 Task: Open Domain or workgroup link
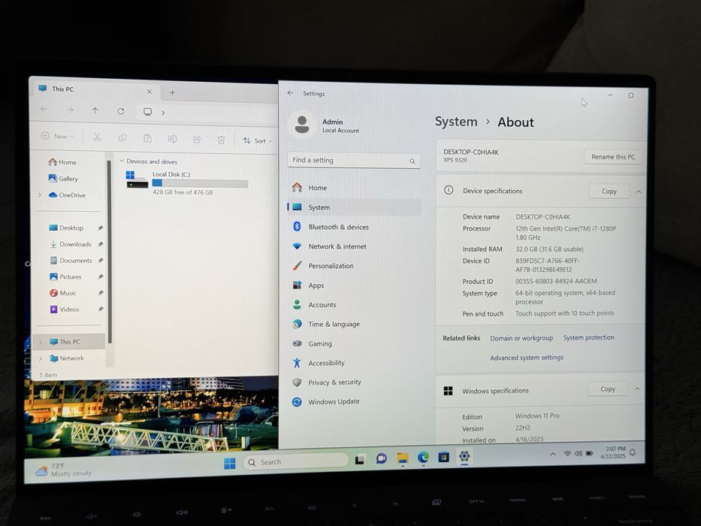(x=521, y=338)
